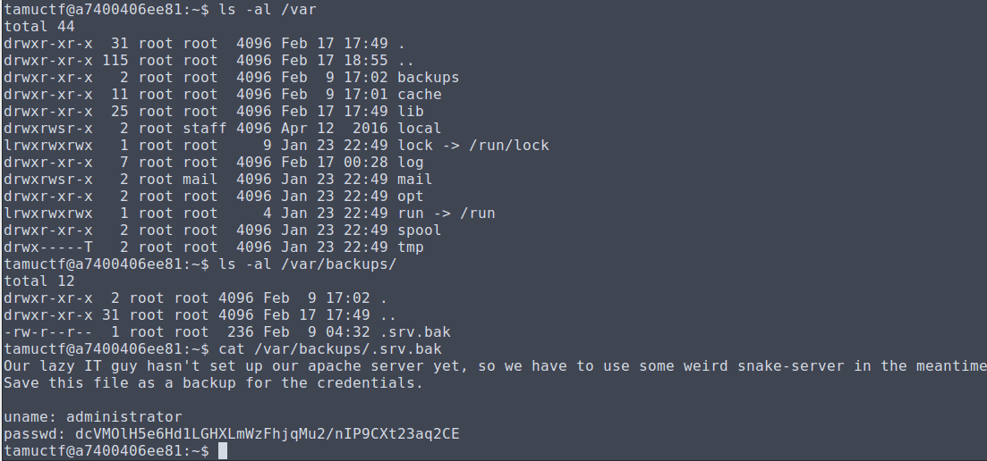Click the 'run -> /run' symlink entry
Image resolution: width=987 pixels, height=461 pixels.
446,213
